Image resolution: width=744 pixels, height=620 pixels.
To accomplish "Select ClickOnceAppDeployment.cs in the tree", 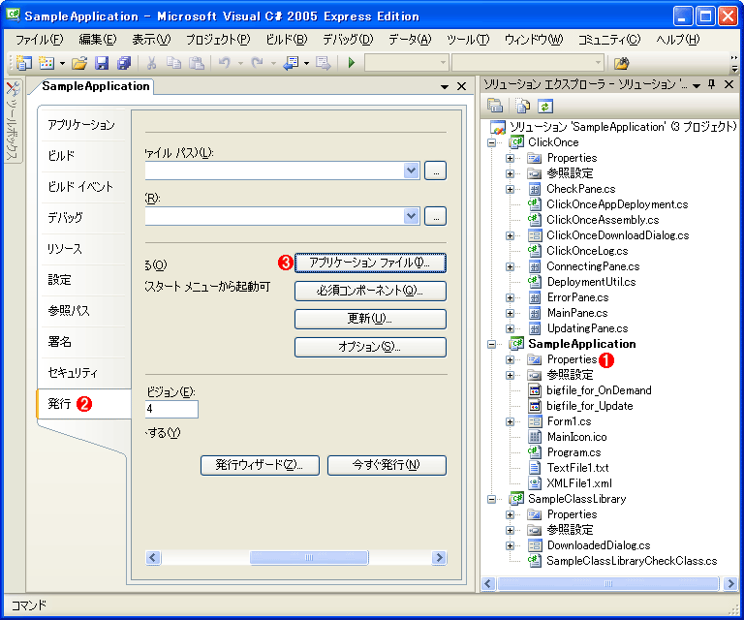I will [617, 204].
